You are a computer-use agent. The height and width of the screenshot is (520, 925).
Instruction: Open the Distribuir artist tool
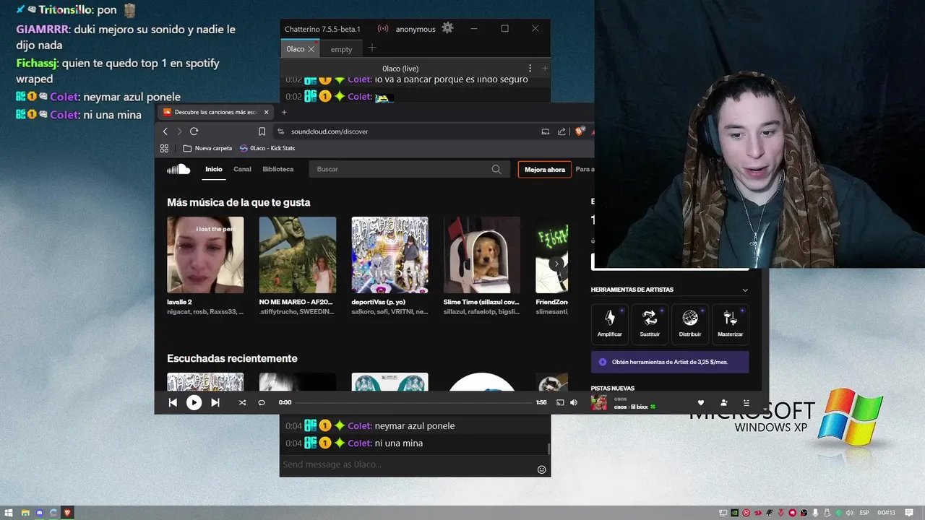pos(690,324)
